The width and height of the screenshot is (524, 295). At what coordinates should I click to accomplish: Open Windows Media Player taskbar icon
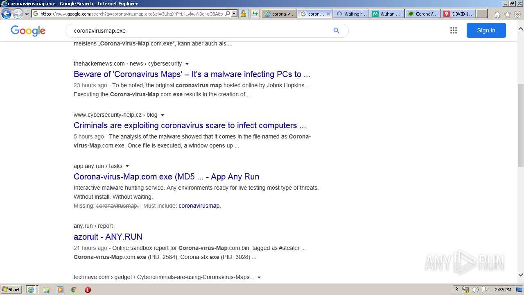pos(60,290)
